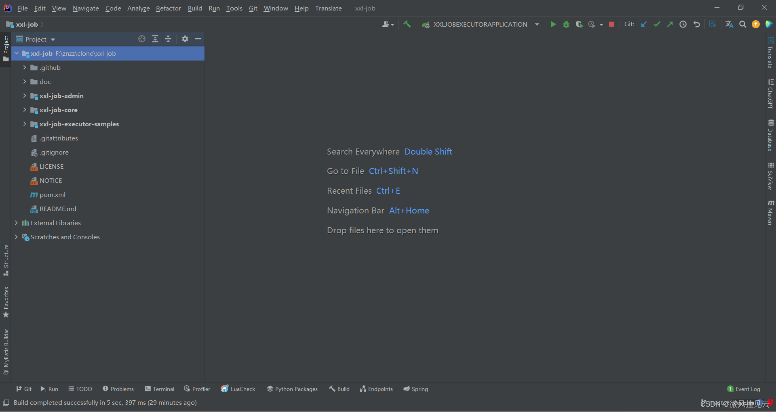
Task: Collapse all in Project panel
Action: pos(168,39)
